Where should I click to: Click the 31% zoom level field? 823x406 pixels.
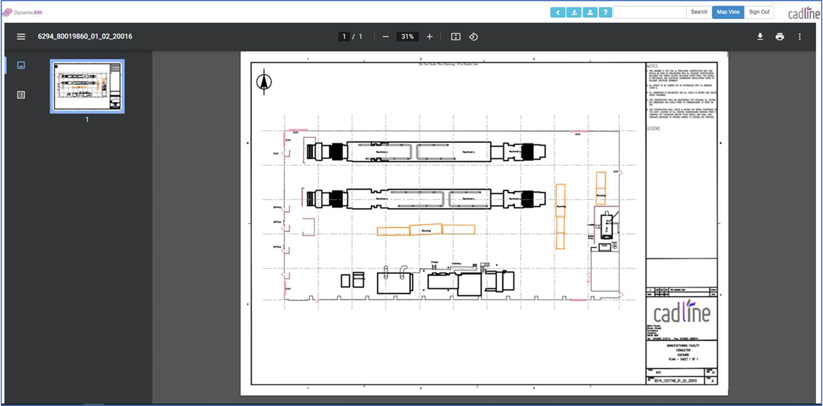(407, 37)
